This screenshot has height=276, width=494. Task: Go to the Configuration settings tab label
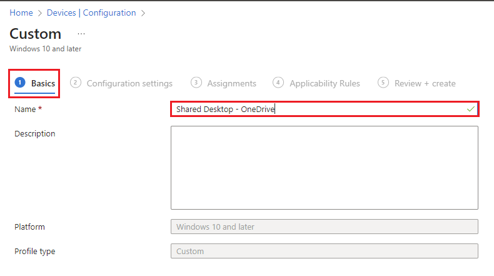tap(129, 83)
